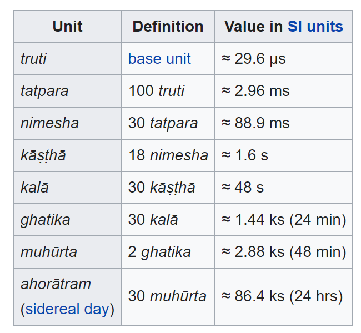Click the Unit column header
The width and height of the screenshot is (361, 333).
[x=67, y=27]
